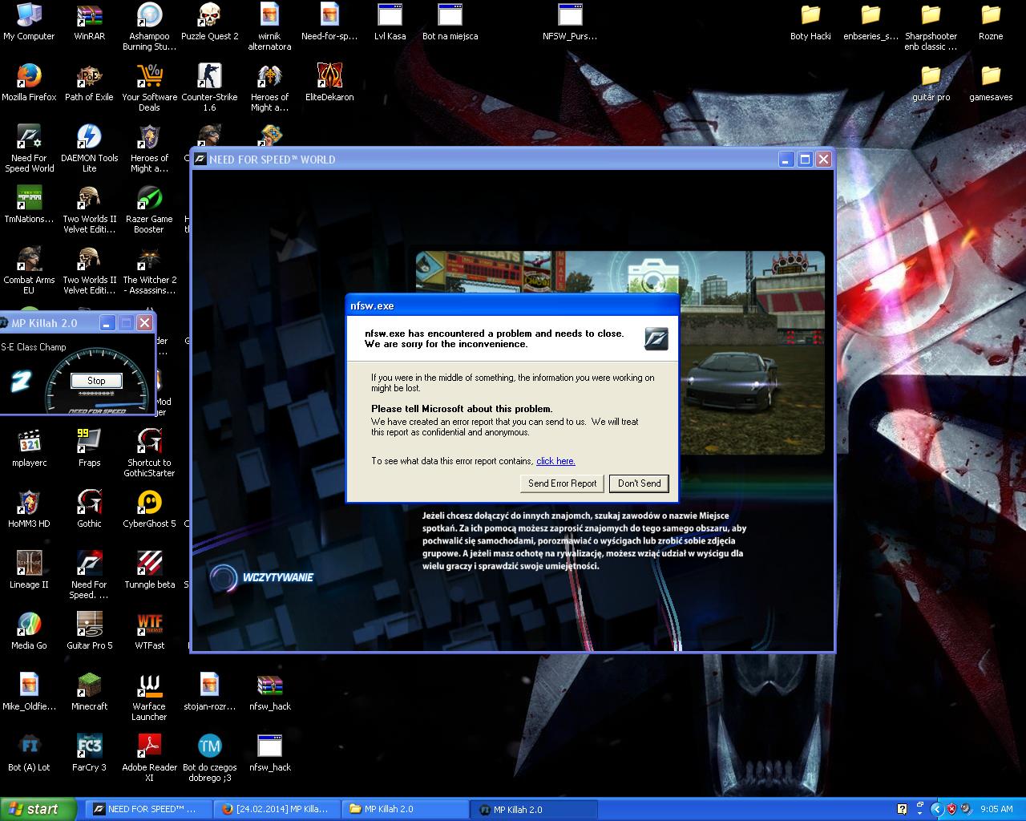Screen dimensions: 1026x821
Task: Click the S-E Class Champ label
Action: [33, 347]
